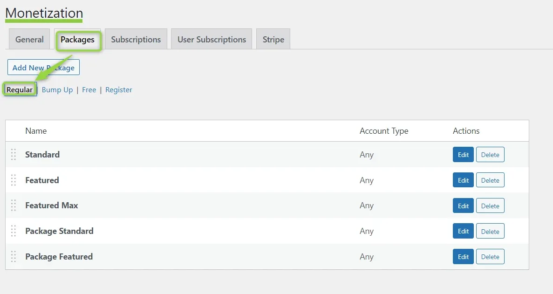This screenshot has height=294, width=553.
Task: Click the Monetization page heading
Action: pyautogui.click(x=44, y=13)
